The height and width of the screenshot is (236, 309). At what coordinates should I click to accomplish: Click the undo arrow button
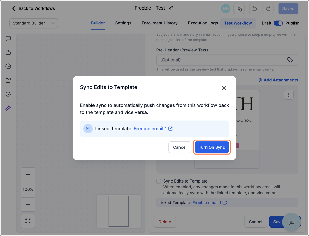[255, 8]
